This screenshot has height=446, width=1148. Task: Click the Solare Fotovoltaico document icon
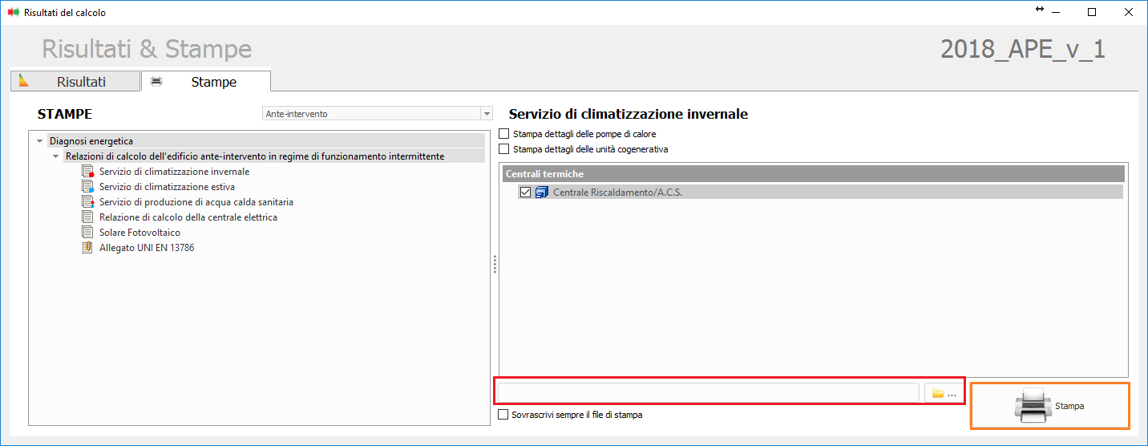(87, 233)
